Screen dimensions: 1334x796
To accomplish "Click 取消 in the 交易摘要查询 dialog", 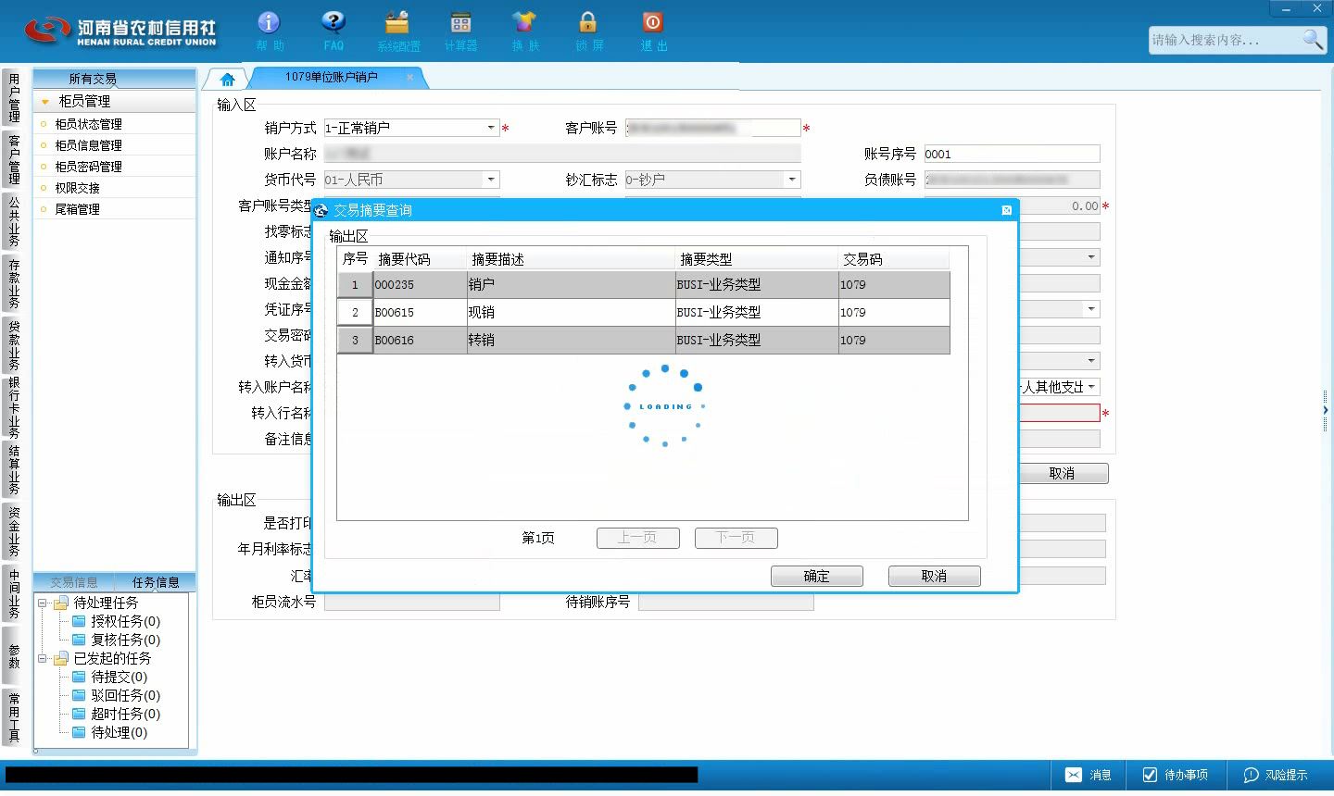I will (934, 576).
